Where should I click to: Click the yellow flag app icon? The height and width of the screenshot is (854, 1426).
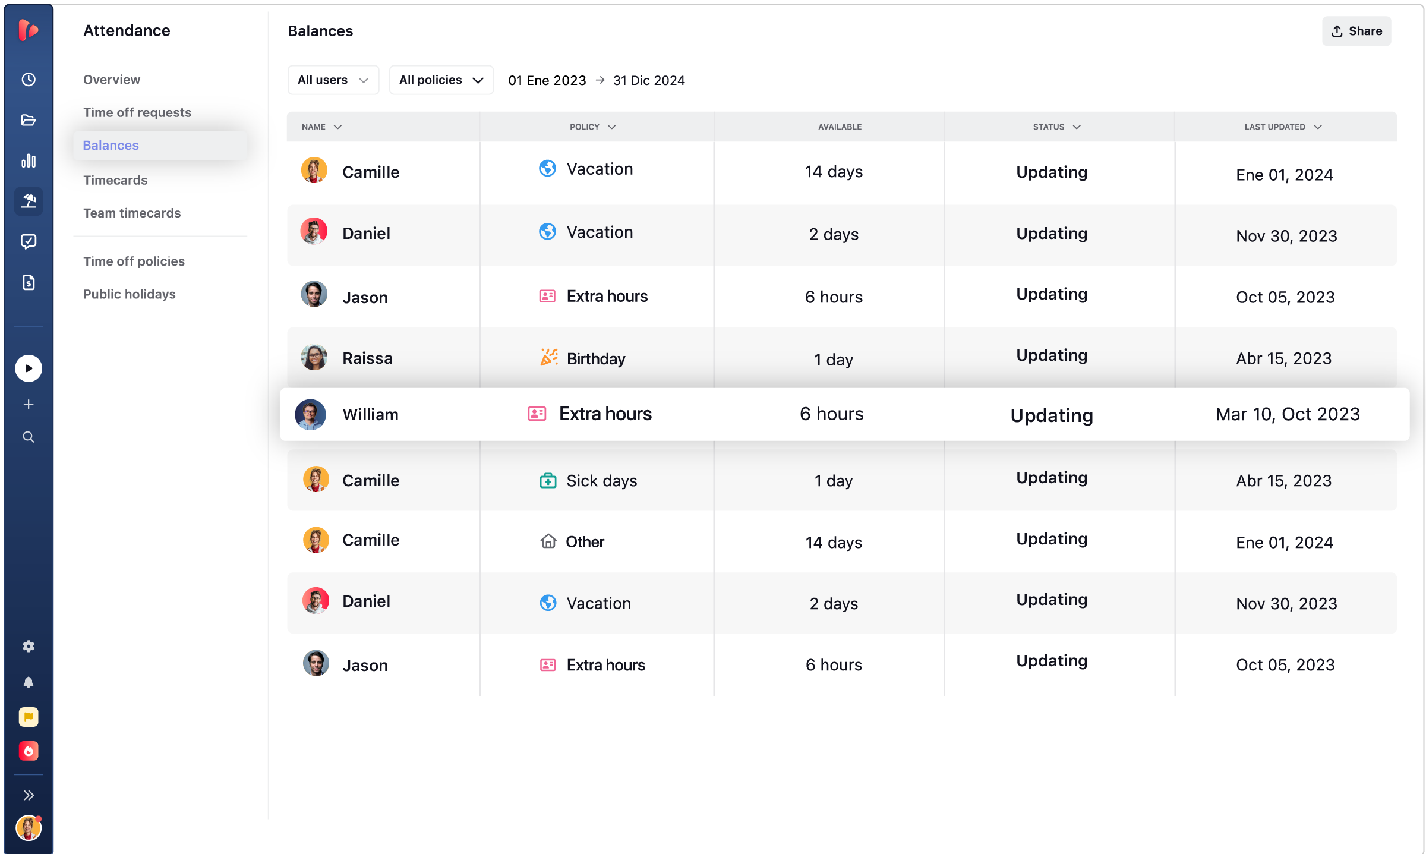coord(29,717)
